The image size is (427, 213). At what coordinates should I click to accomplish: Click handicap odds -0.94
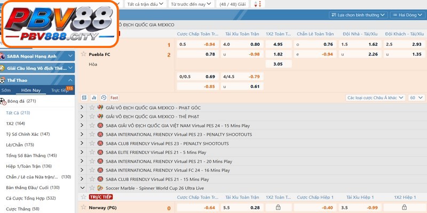[198, 44]
